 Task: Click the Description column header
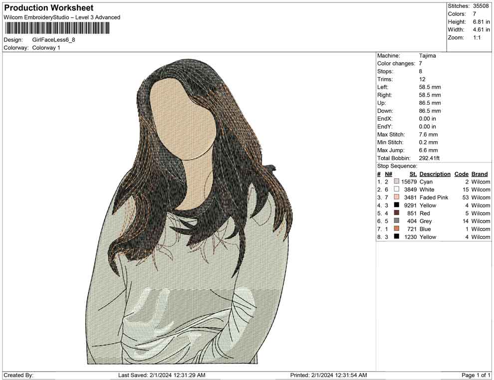(435, 174)
